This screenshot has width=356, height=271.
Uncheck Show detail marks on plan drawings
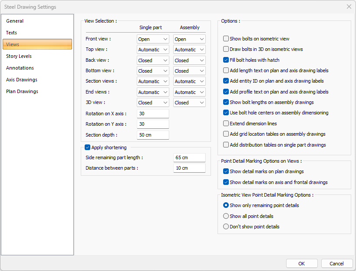tap(226, 171)
